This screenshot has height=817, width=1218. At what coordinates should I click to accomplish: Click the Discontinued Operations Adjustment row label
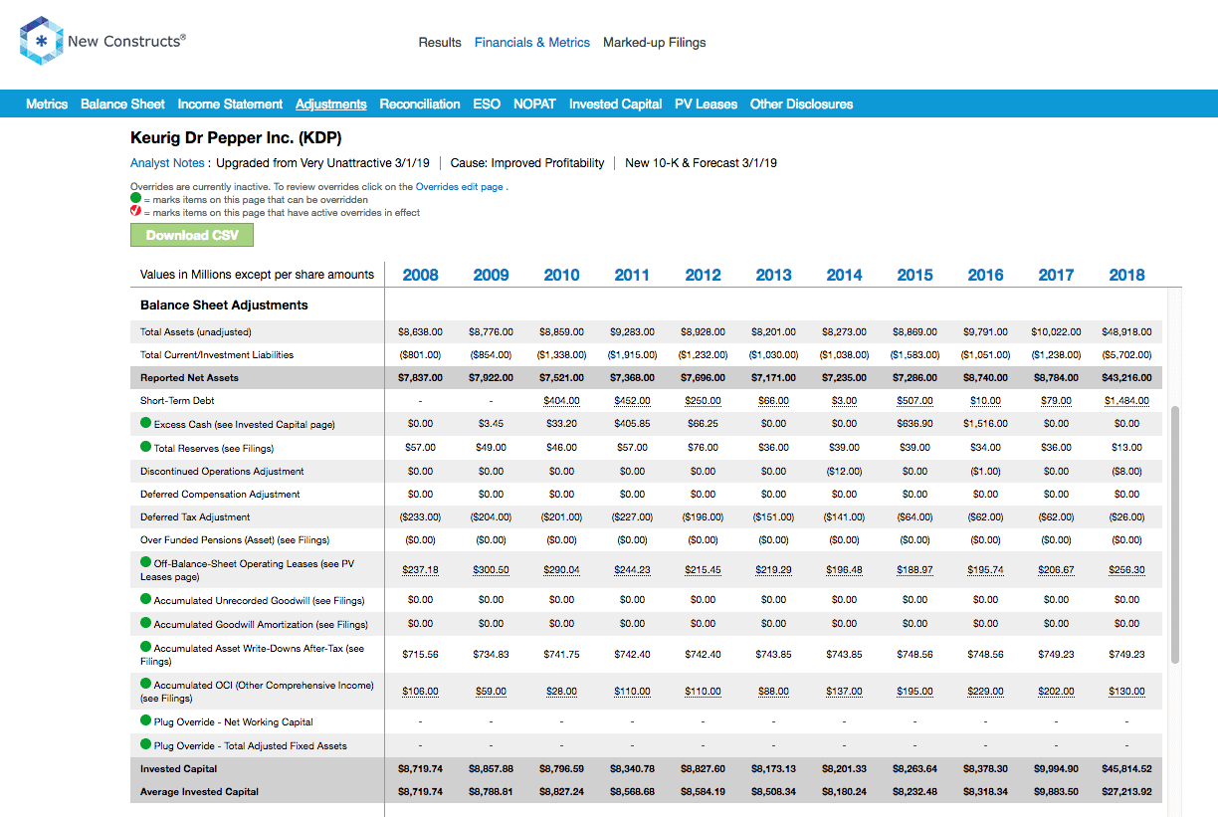click(x=222, y=472)
